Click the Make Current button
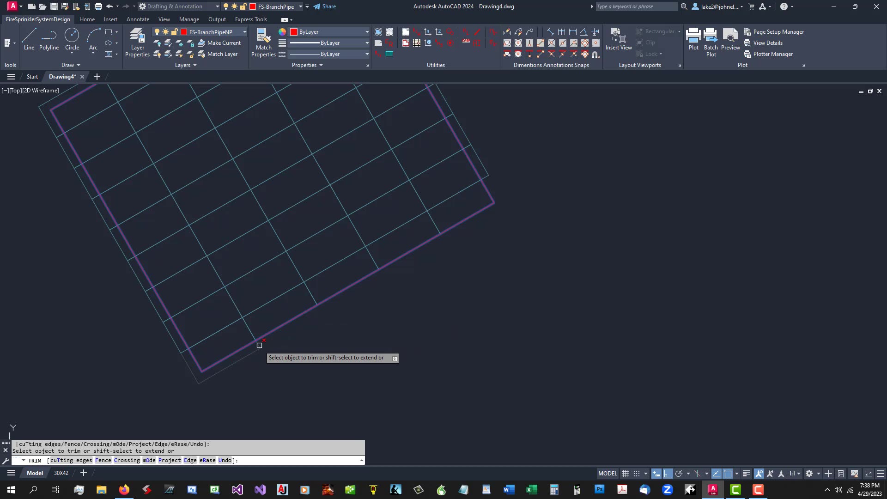Screen dimensions: 887x499 coord(221,43)
